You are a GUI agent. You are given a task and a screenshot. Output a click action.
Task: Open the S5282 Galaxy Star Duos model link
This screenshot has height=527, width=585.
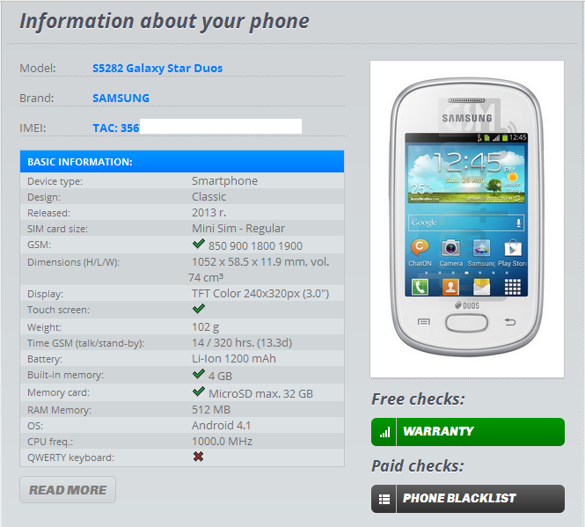(x=157, y=69)
